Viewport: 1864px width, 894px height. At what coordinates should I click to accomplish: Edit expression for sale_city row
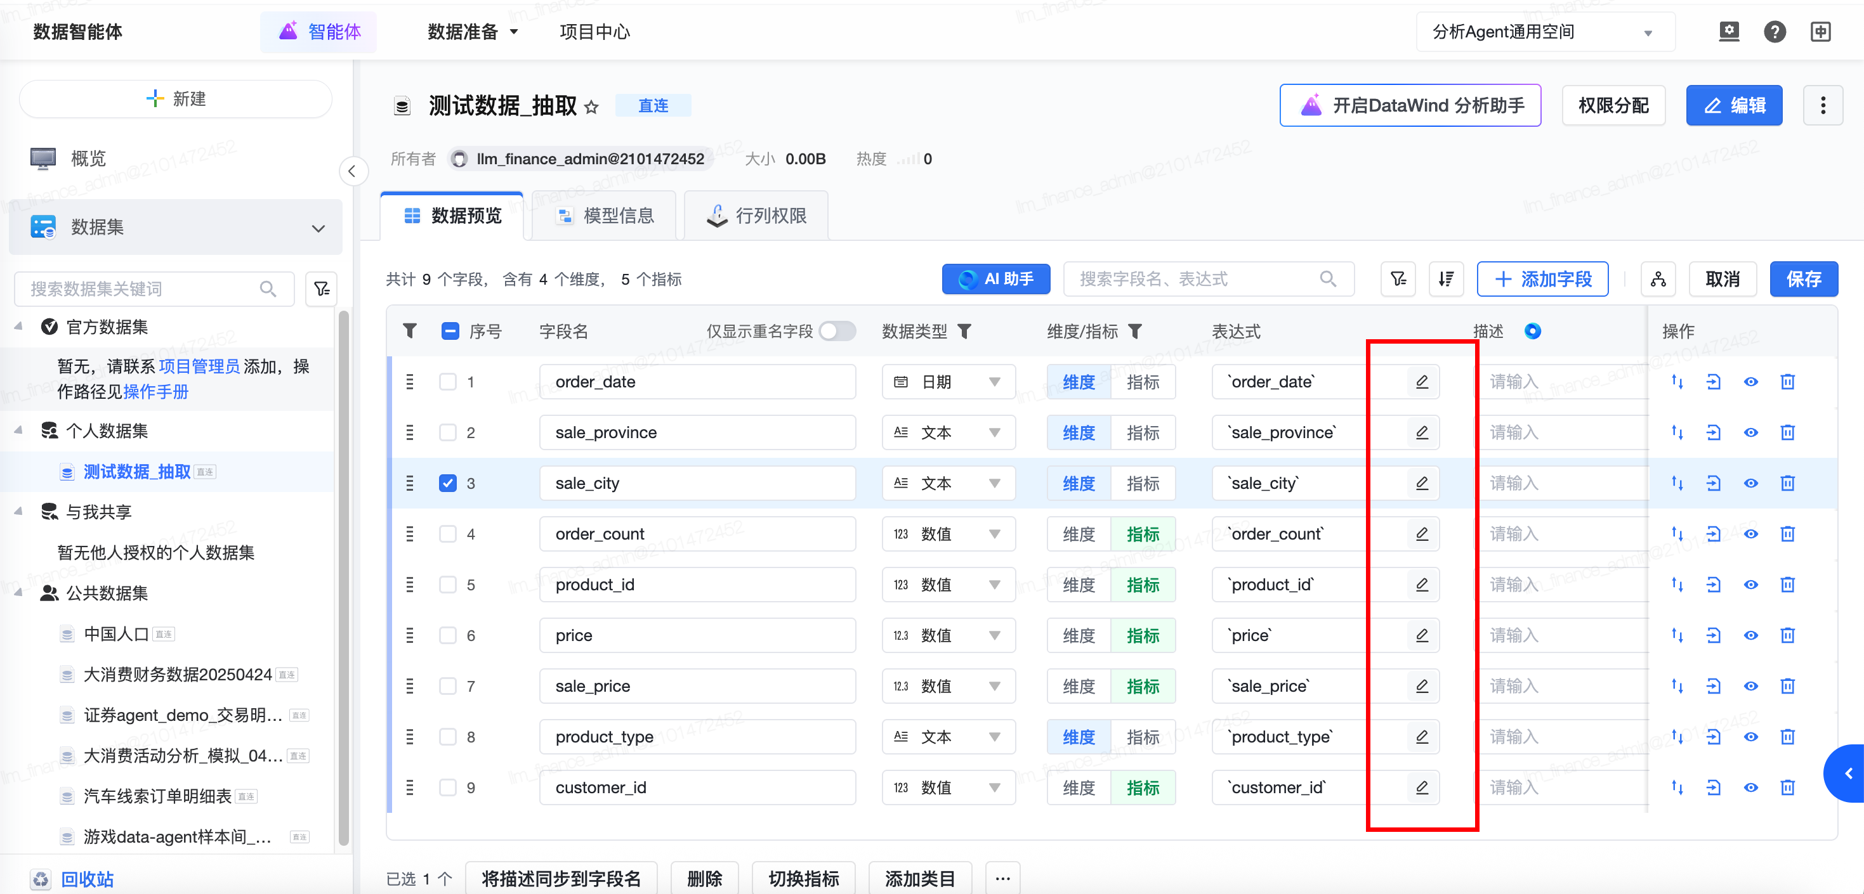(x=1421, y=483)
